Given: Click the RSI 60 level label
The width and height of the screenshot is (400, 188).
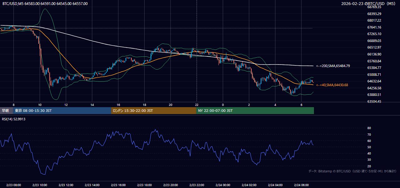Looking at the screenshot, I should tap(369, 141).
